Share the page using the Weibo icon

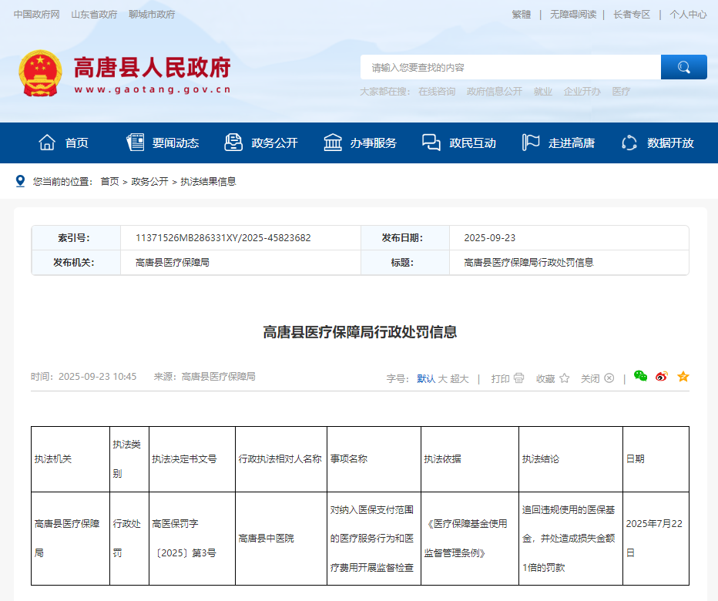661,377
